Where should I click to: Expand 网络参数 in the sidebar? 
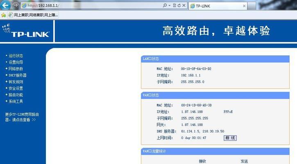coord(16,68)
